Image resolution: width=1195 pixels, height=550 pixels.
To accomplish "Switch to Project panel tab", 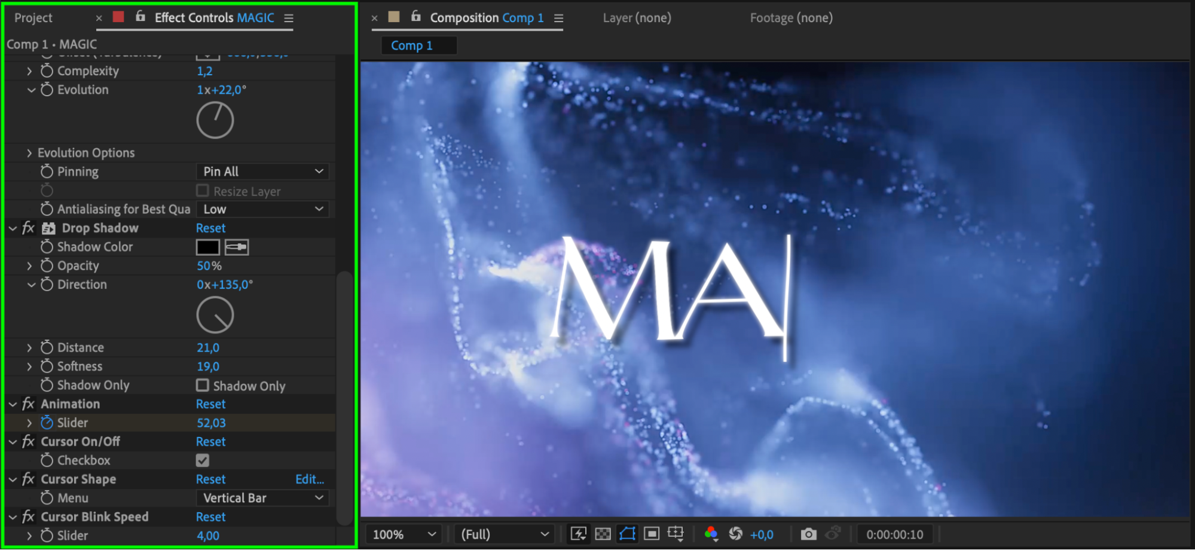I will (33, 18).
